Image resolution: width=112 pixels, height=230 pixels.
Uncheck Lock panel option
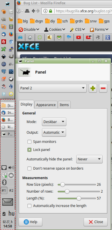pos(29,150)
